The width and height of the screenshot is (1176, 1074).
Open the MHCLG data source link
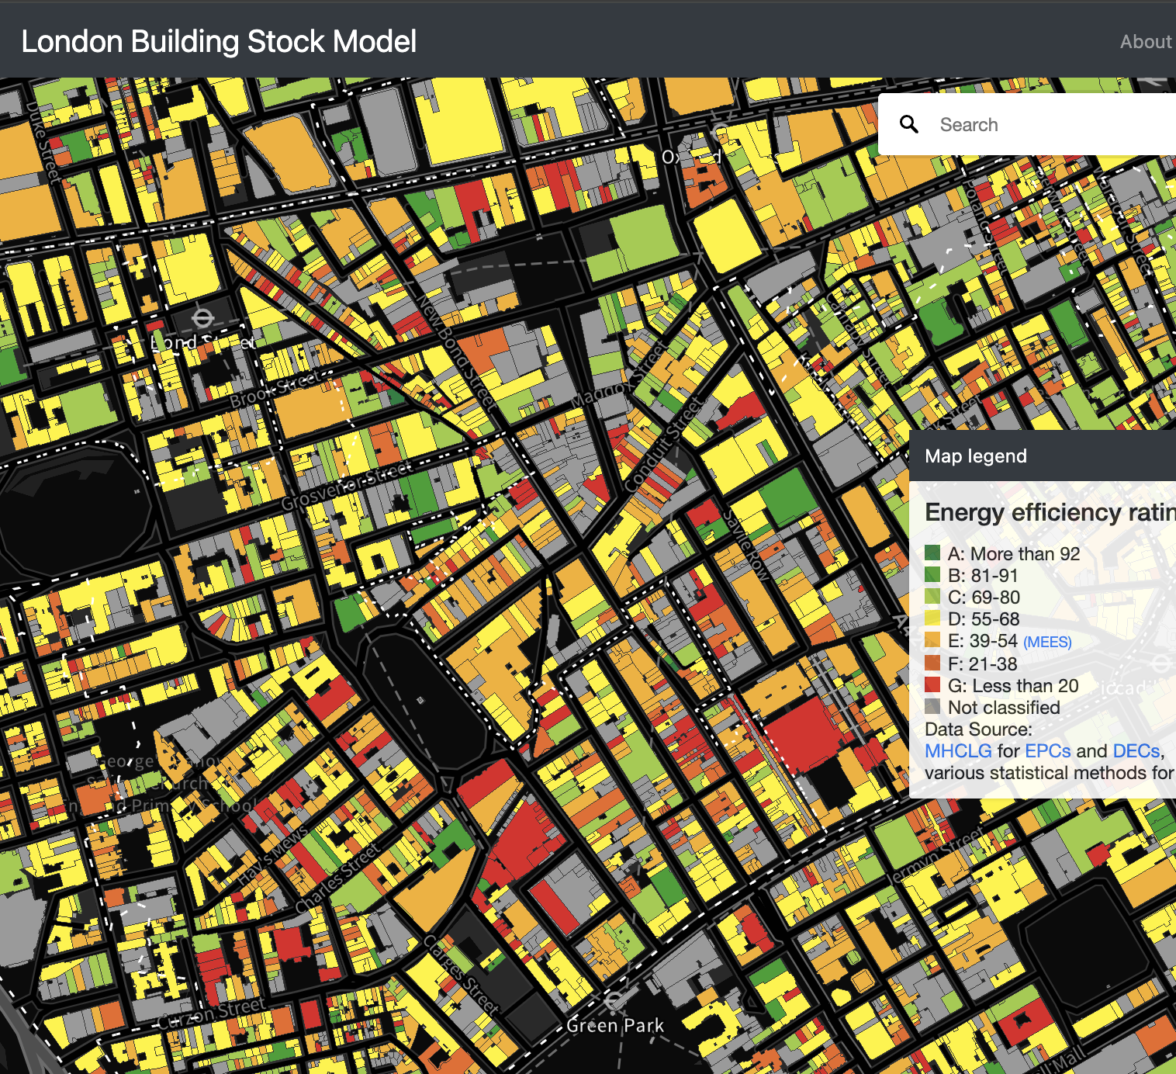click(x=958, y=751)
